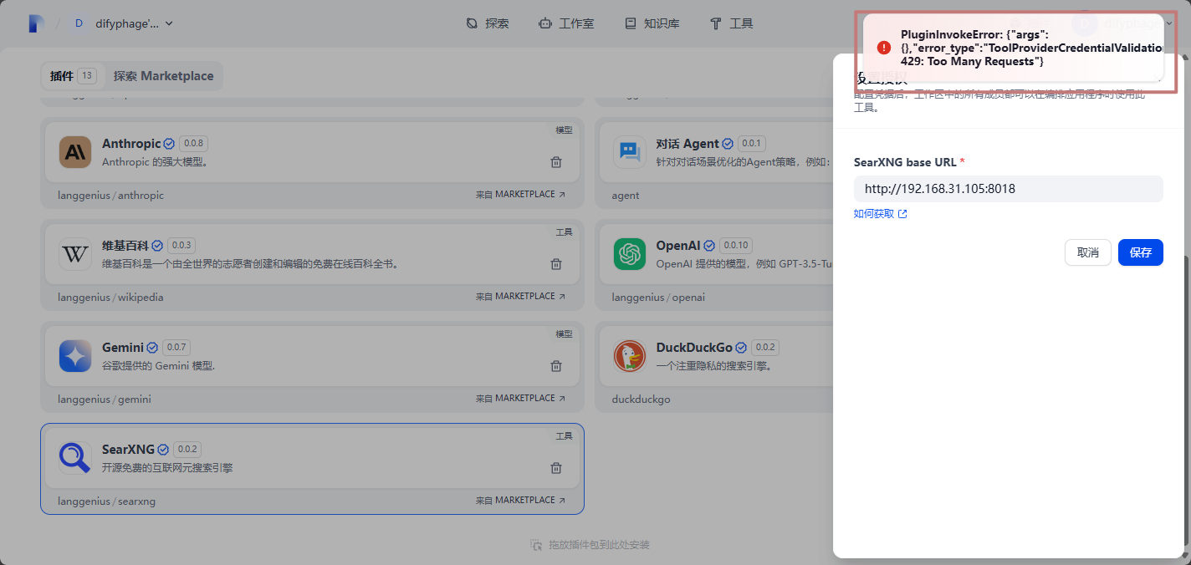Click the 维基百科 version 0.0.3 badge
1191x565 pixels.
coord(181,246)
